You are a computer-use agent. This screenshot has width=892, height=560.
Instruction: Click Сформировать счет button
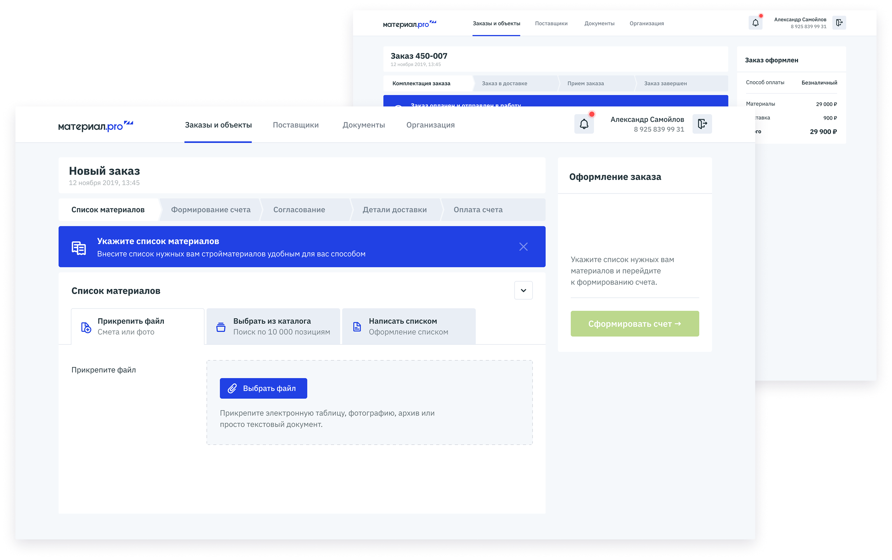[634, 324]
